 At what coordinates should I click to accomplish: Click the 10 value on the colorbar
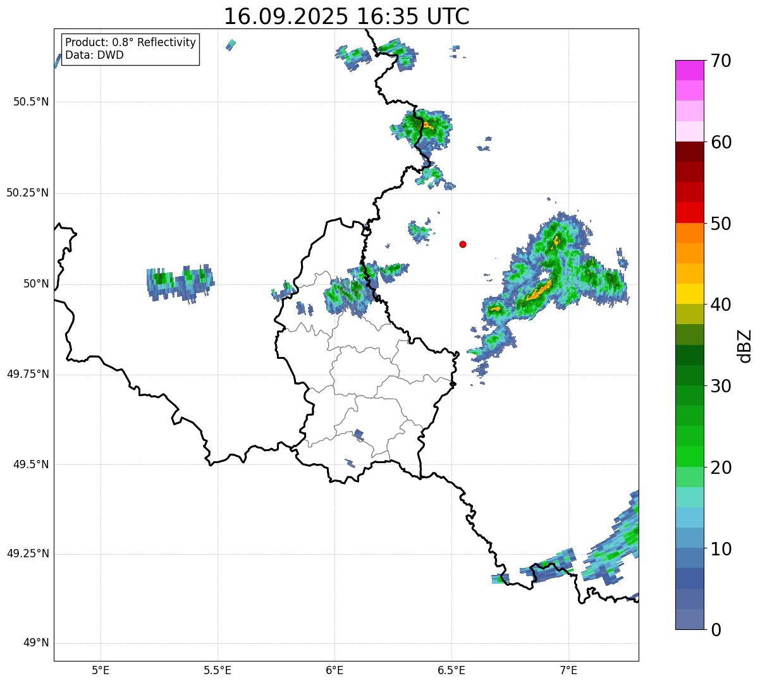(x=721, y=549)
